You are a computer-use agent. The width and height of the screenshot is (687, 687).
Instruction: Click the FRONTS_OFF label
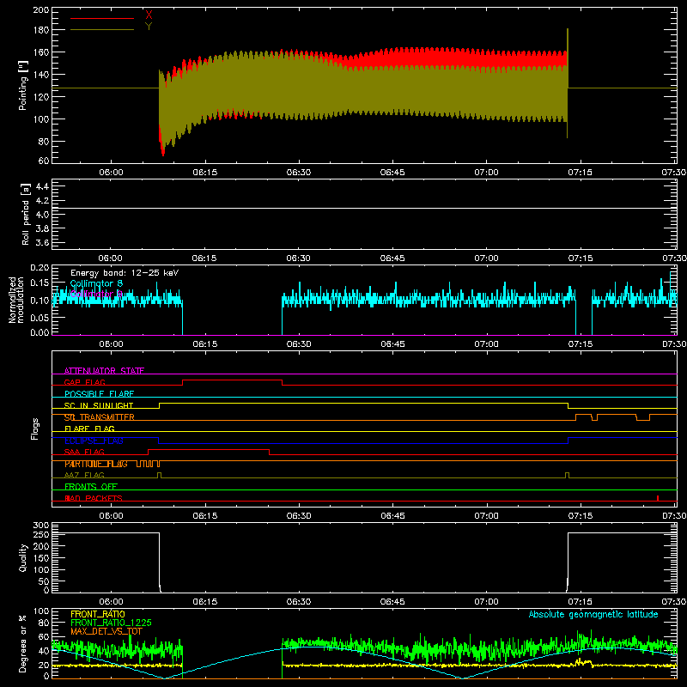click(x=91, y=487)
